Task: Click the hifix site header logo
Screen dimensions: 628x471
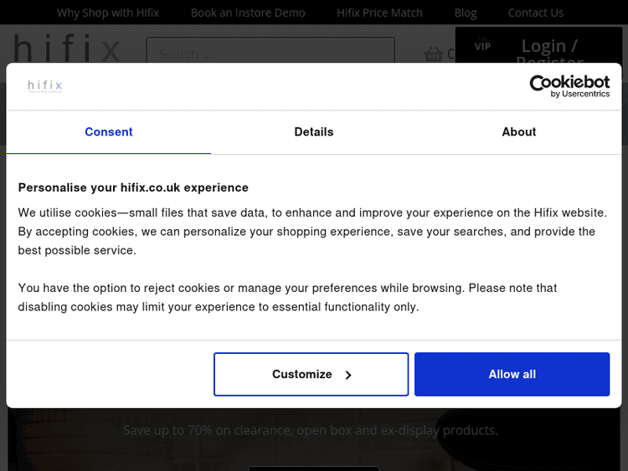Action: pos(67,49)
